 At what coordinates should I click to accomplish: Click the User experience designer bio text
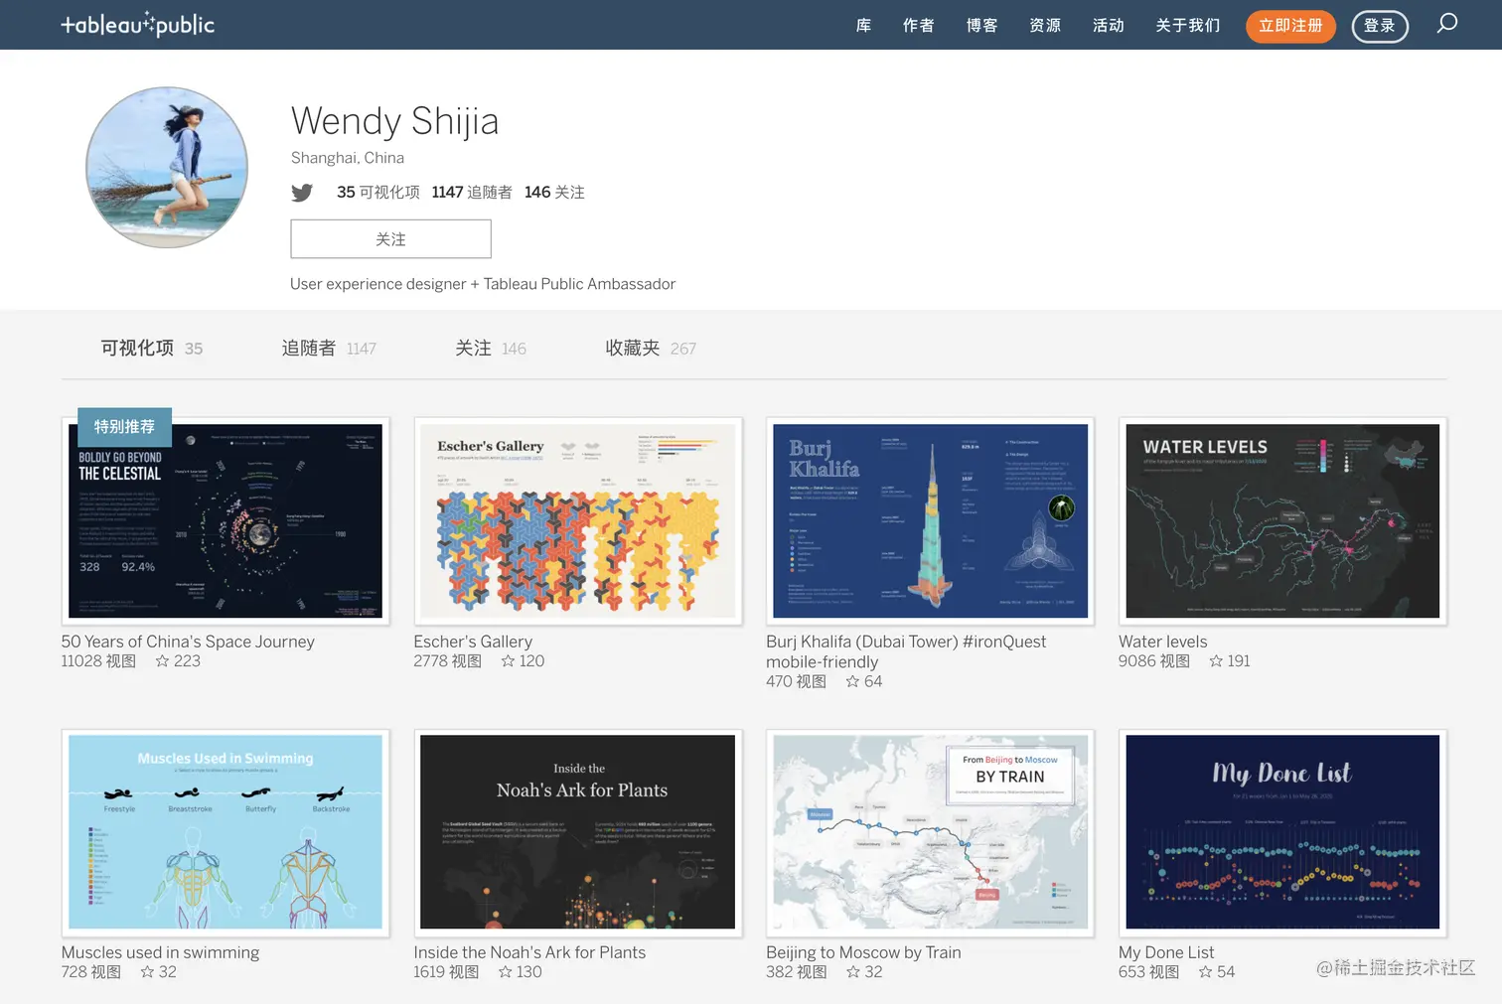click(x=483, y=284)
